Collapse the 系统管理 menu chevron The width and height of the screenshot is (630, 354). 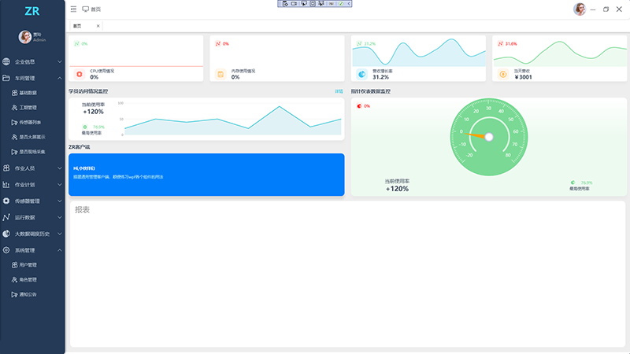coord(60,250)
